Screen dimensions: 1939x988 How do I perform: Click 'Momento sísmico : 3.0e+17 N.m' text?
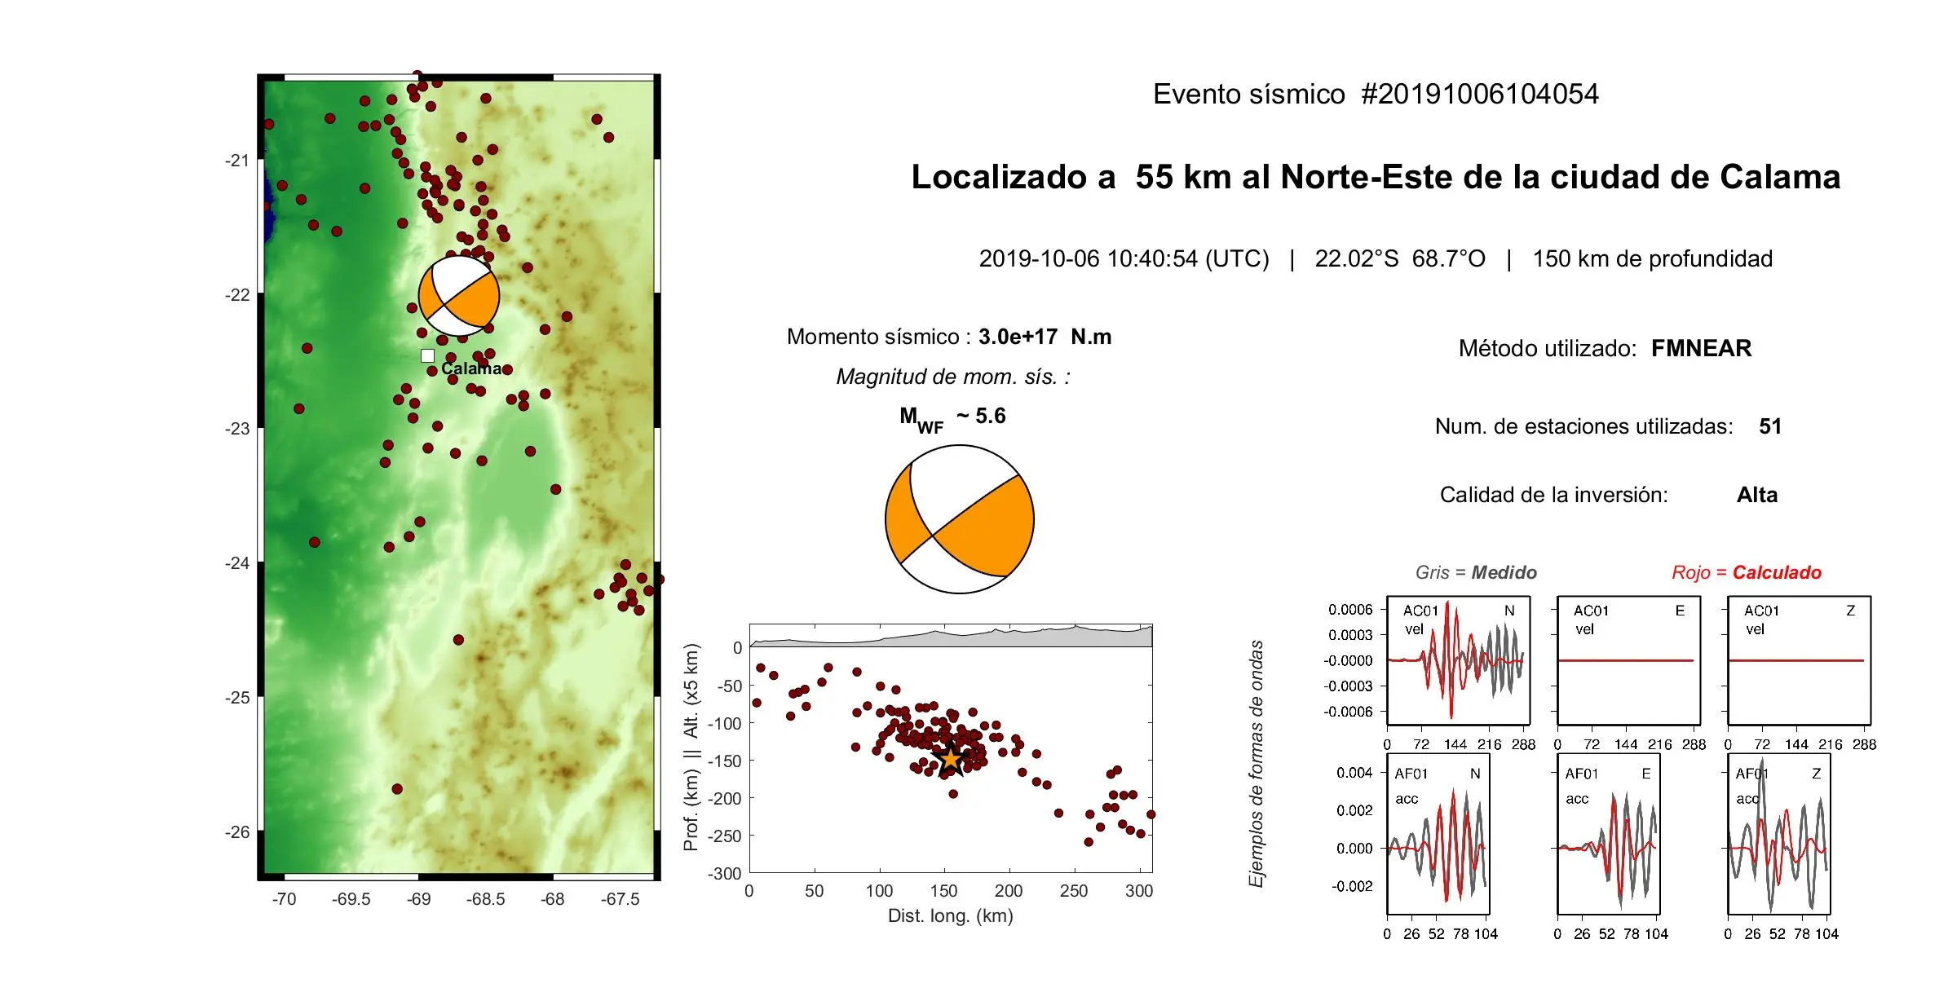click(x=949, y=337)
